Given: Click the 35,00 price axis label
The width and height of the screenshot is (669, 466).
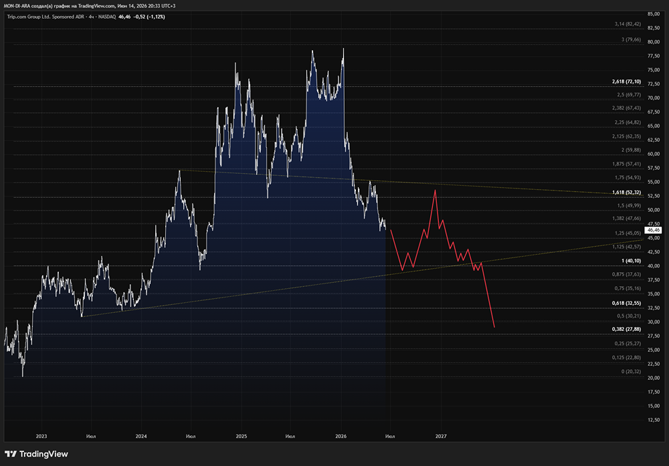Looking at the screenshot, I should coord(654,294).
